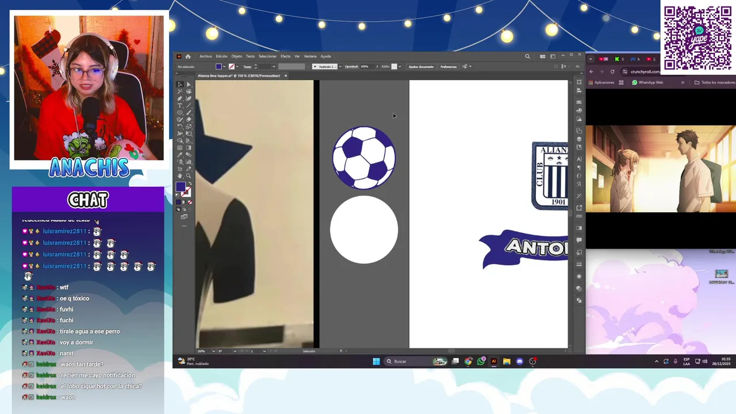Click the Preferencias button
736x414 pixels.
click(x=448, y=67)
